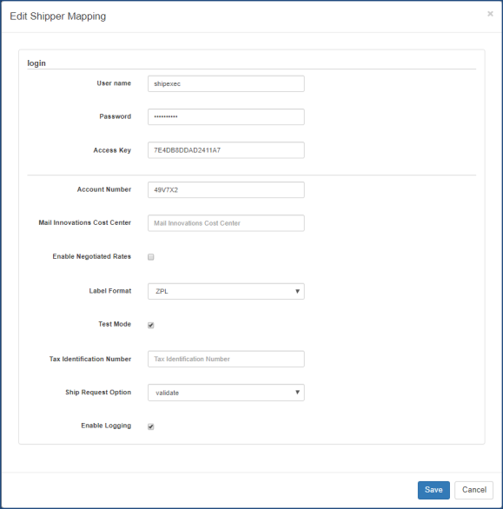This screenshot has height=509, width=503.
Task: Uncheck the Test Mode checkbox
Action: 150,325
